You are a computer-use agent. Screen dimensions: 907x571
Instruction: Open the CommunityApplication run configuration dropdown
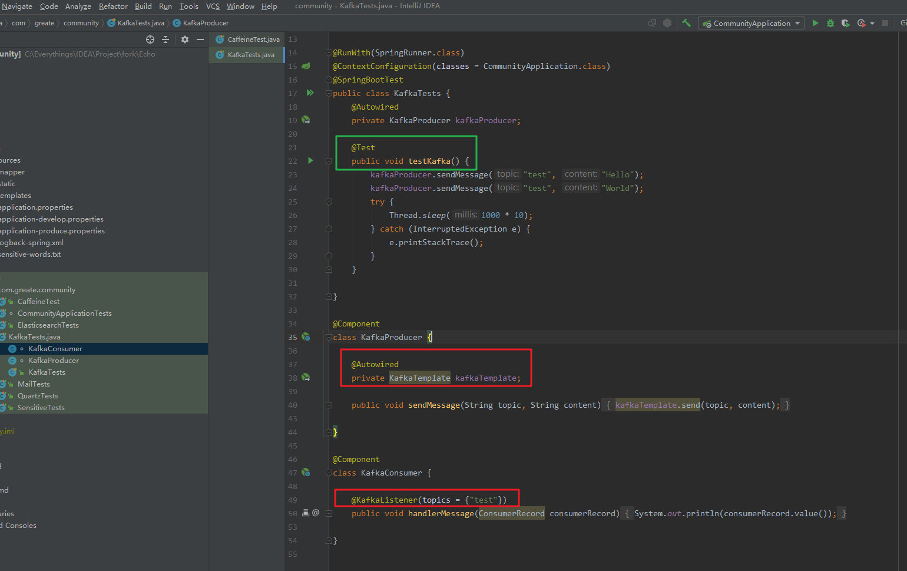[x=751, y=23]
